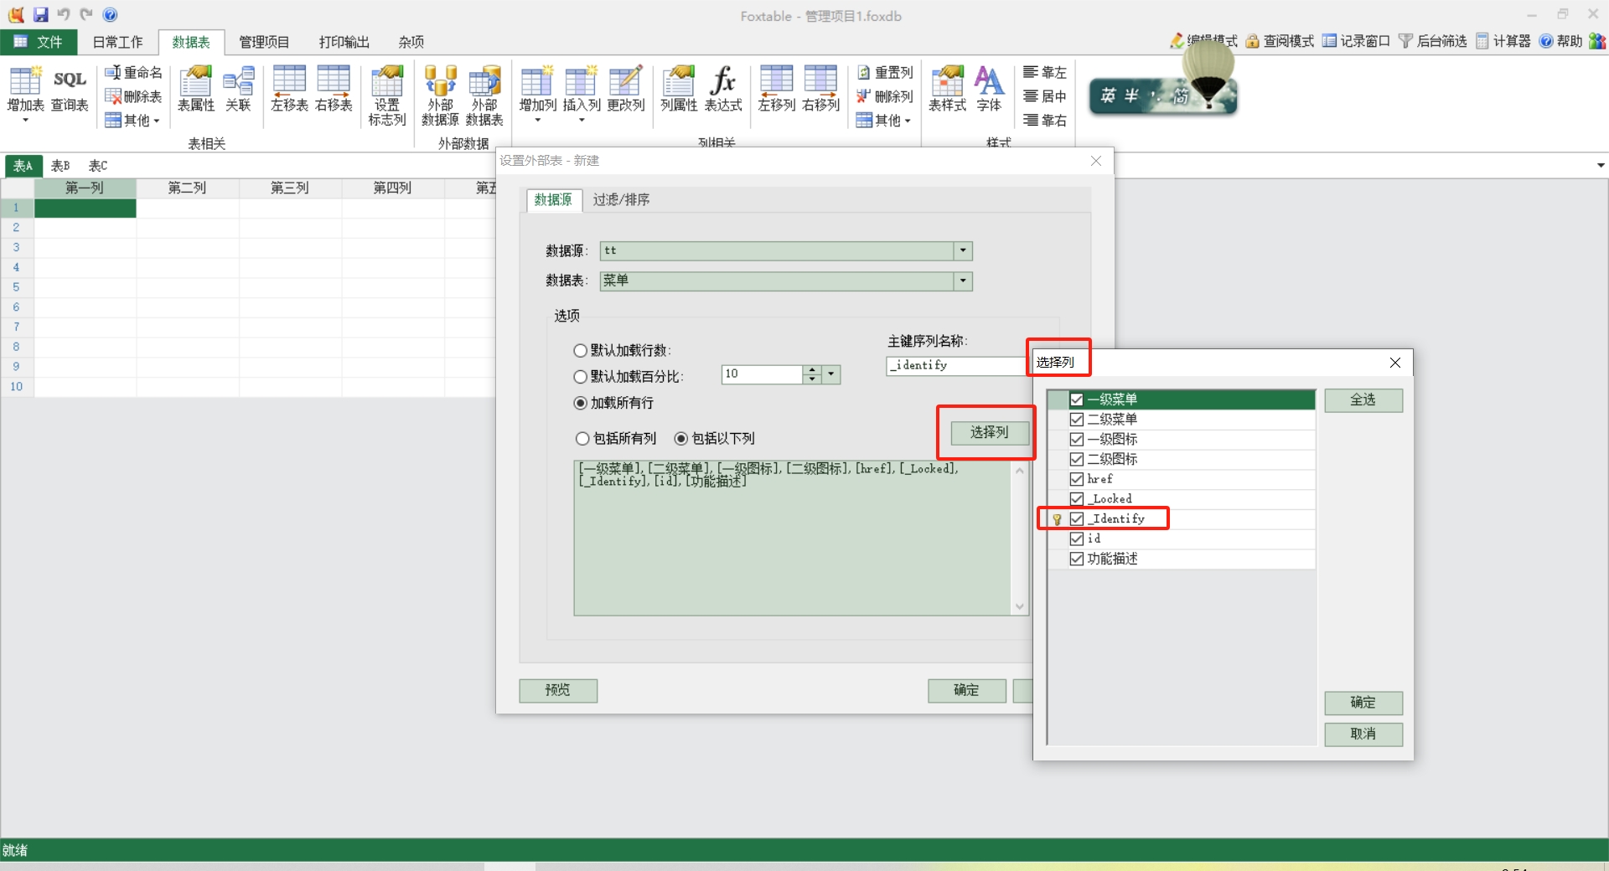Screen dimensions: 1609x871
Task: Click the 预览 button
Action: tap(557, 690)
